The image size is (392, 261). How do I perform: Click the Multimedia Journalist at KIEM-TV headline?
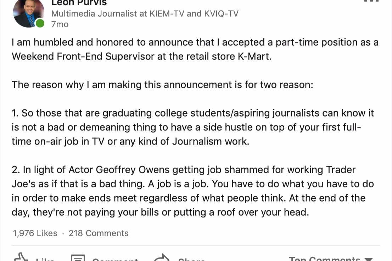[x=145, y=13]
